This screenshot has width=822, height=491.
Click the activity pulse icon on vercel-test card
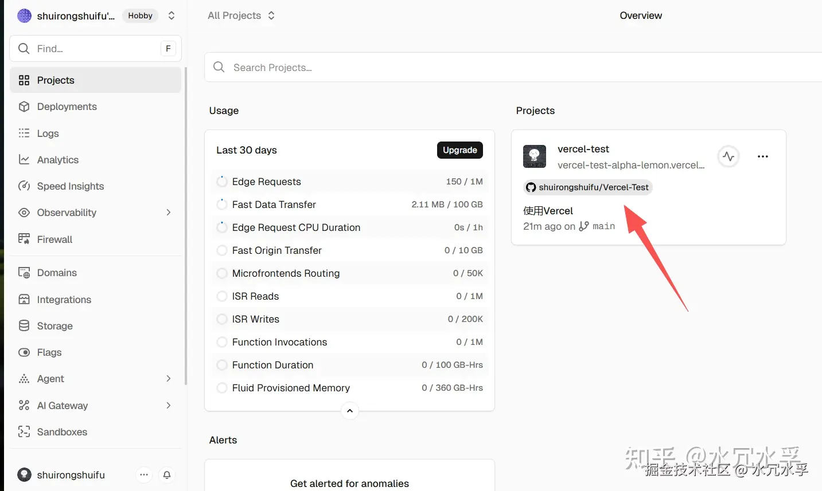click(x=728, y=156)
